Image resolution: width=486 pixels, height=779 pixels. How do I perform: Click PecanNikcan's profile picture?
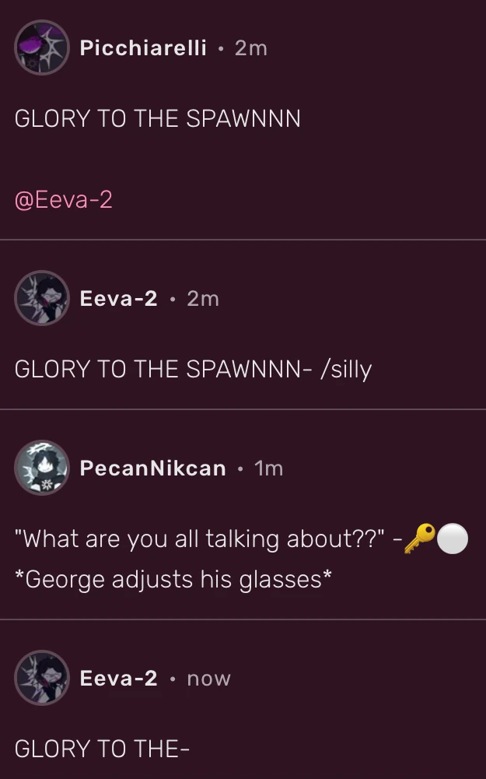tap(42, 468)
